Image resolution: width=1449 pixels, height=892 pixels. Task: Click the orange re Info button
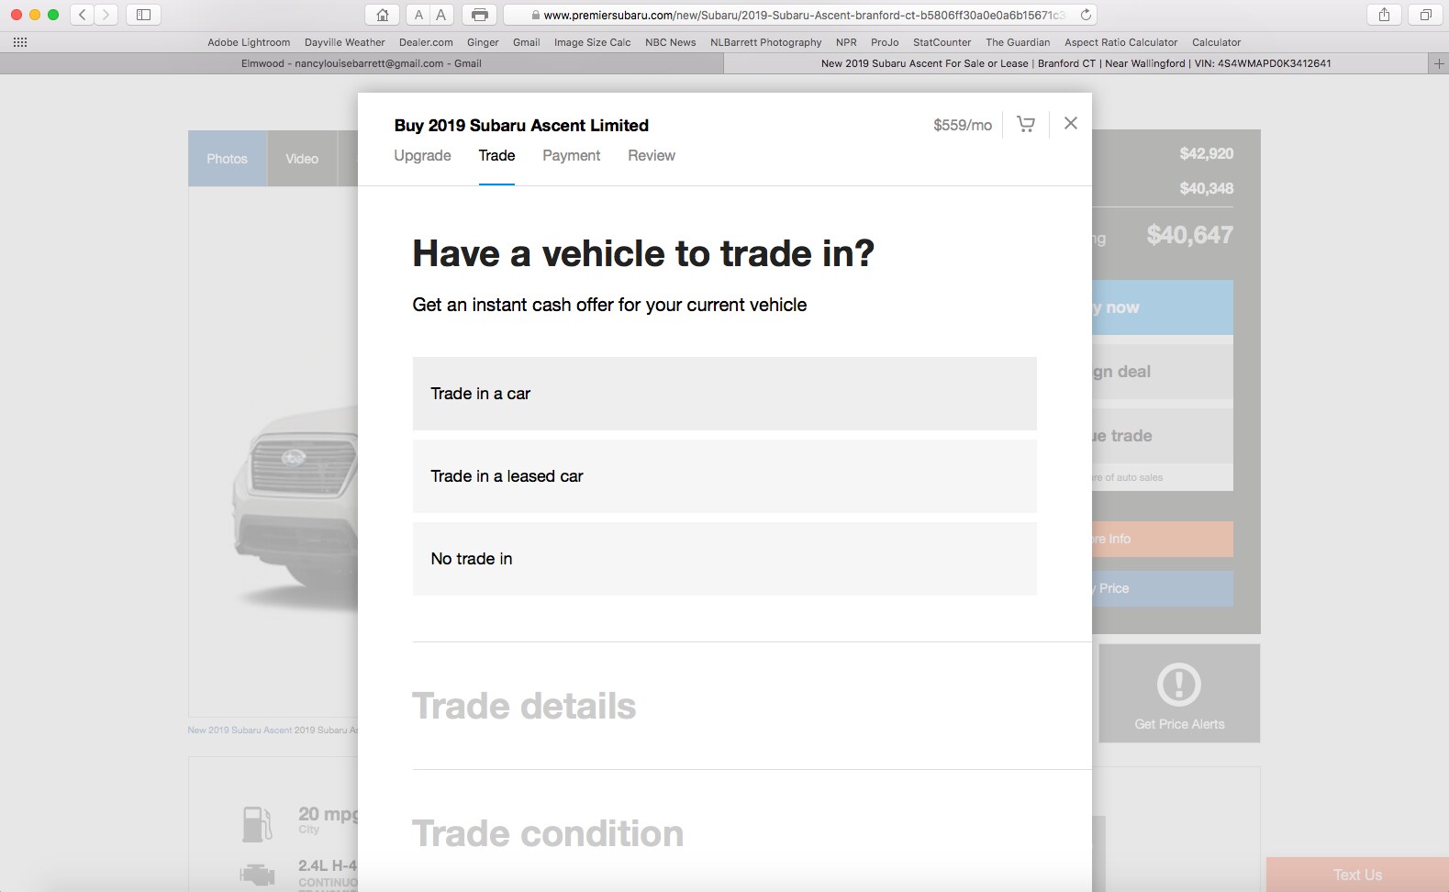1163,539
